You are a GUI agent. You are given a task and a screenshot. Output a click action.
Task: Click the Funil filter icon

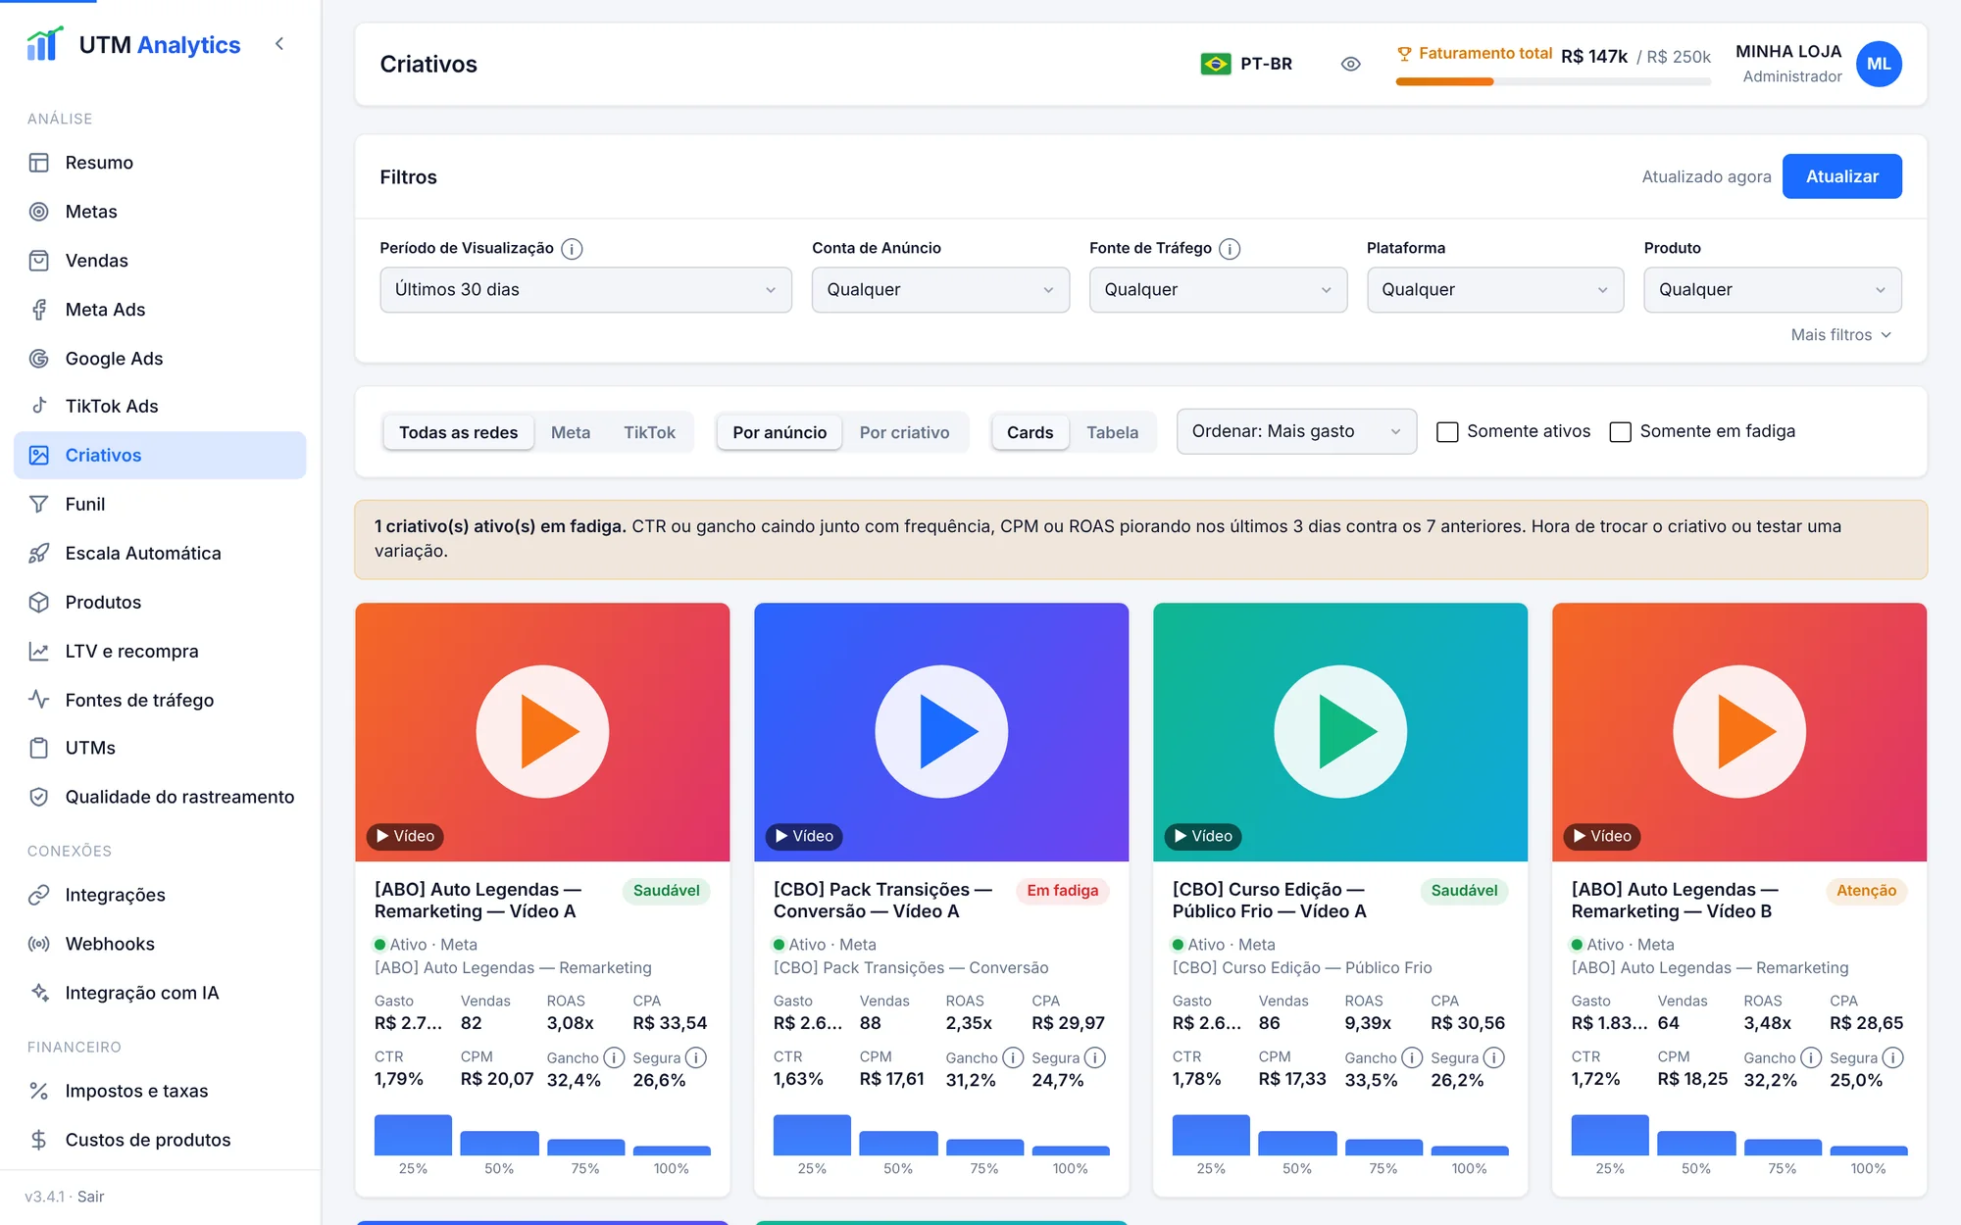click(x=39, y=504)
